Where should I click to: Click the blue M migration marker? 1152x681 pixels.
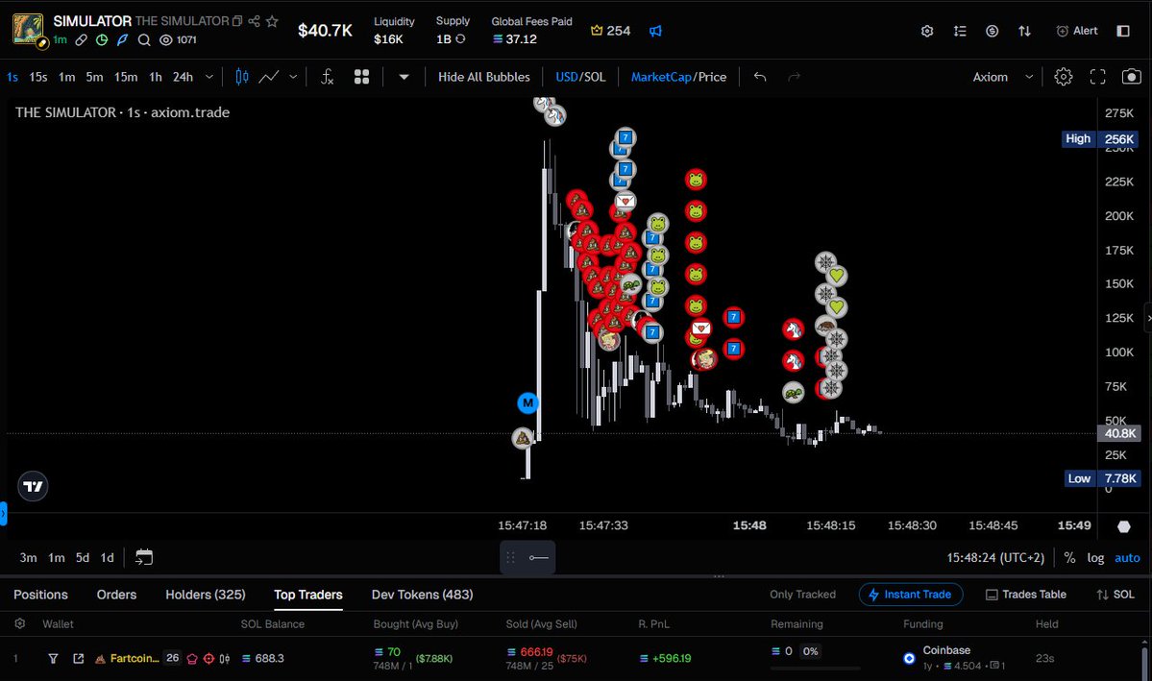[x=527, y=402]
